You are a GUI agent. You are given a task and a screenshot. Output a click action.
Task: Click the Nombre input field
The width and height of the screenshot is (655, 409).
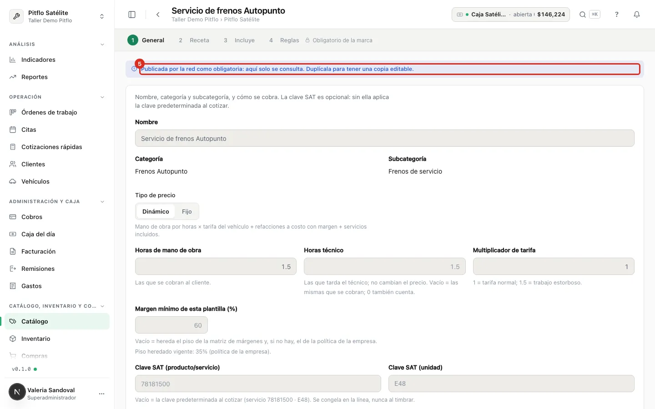pyautogui.click(x=384, y=138)
